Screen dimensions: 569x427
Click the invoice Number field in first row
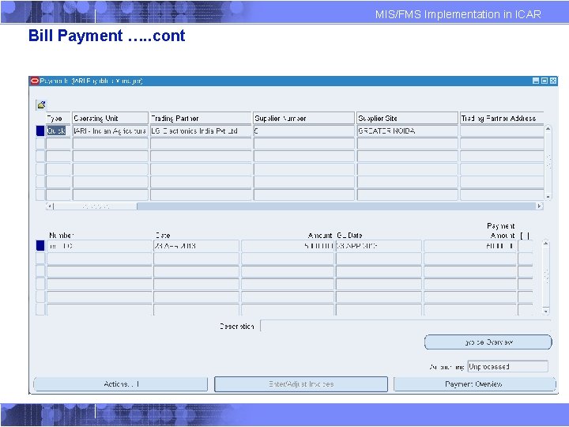[x=99, y=246]
